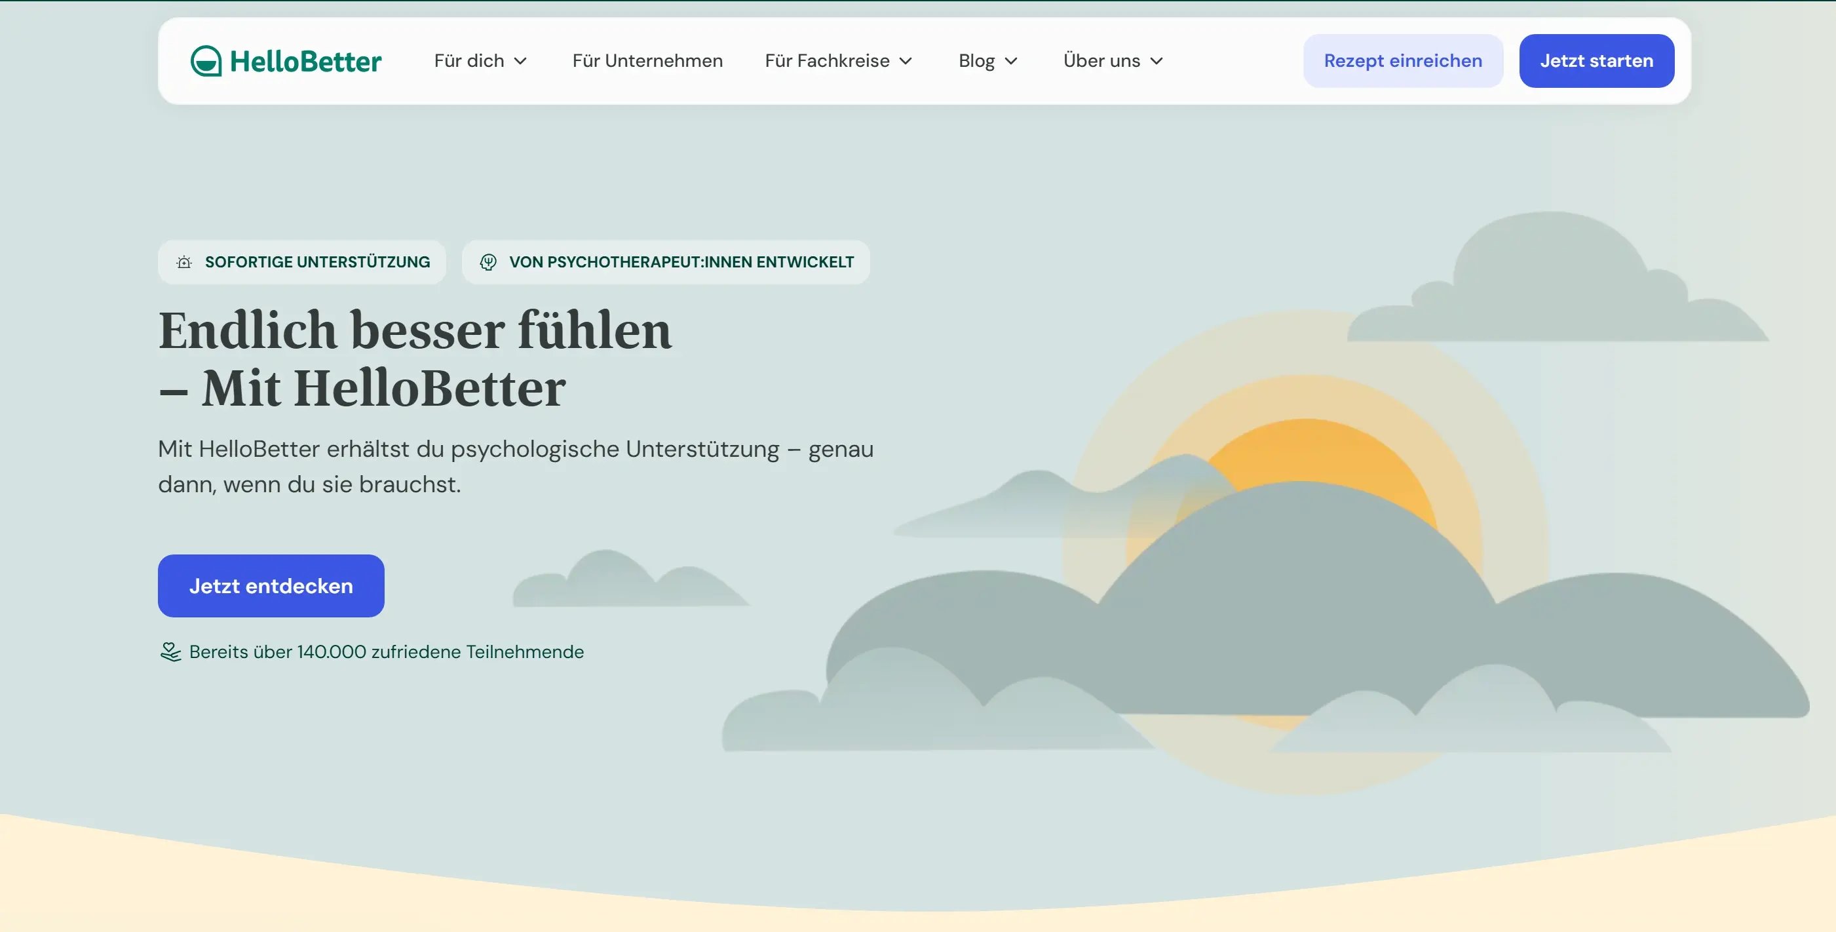Screen dimensions: 1836x932
Task: Expand the Für Fachkreise chevron
Action: pos(906,62)
